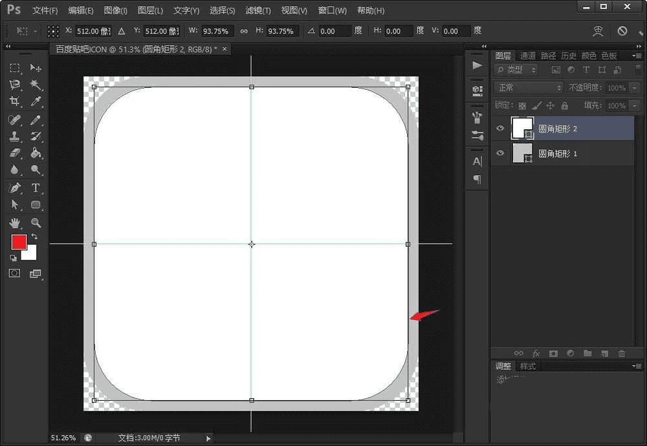Open the 正常 blend mode dropdown
Screen dimensions: 647x446
click(529, 87)
